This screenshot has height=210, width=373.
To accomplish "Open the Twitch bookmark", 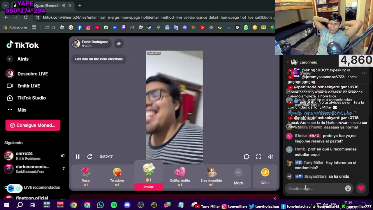I will pyautogui.click(x=123, y=27).
